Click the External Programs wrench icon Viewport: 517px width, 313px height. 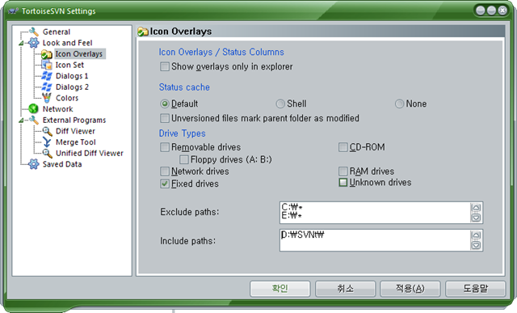(x=34, y=120)
